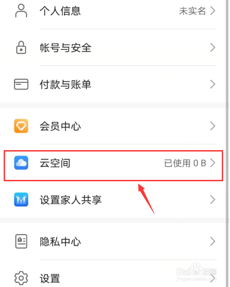Tap the family sharing people icon

click(x=21, y=200)
